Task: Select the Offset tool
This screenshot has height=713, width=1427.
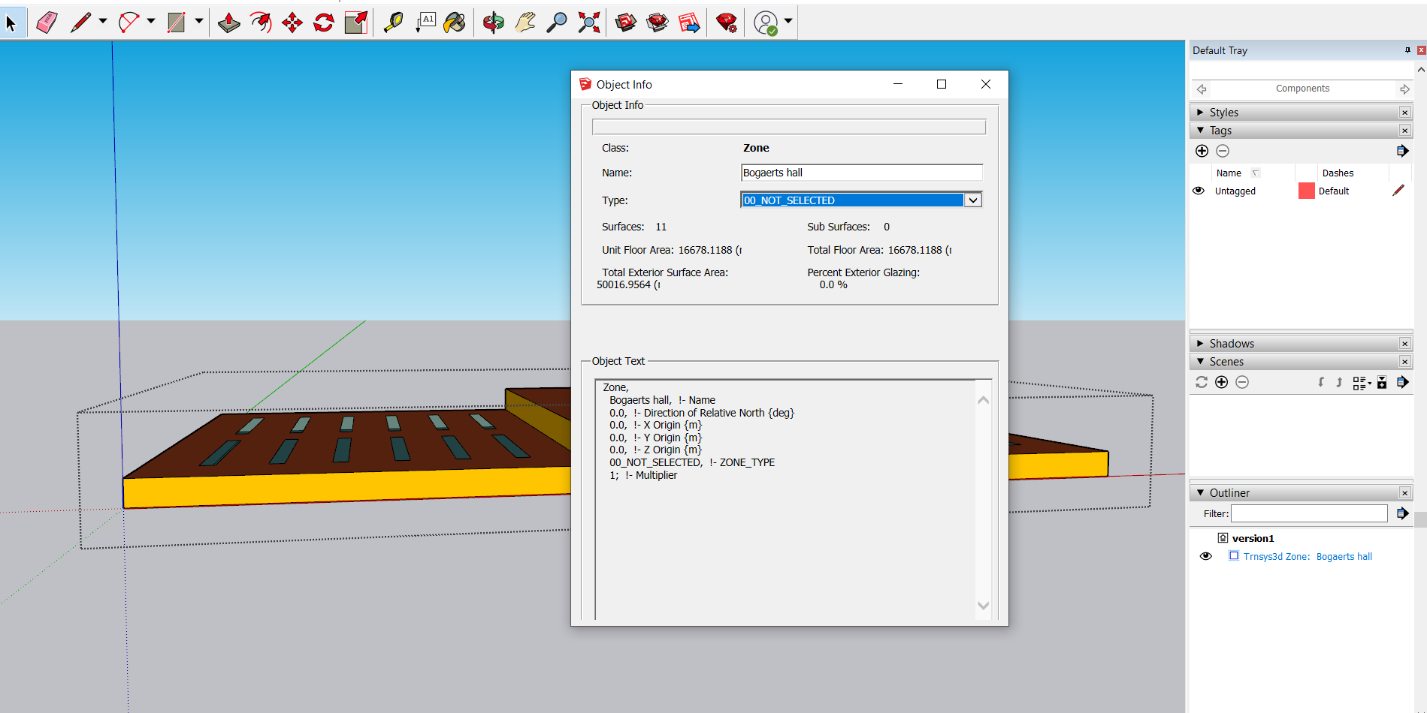Action: click(261, 23)
